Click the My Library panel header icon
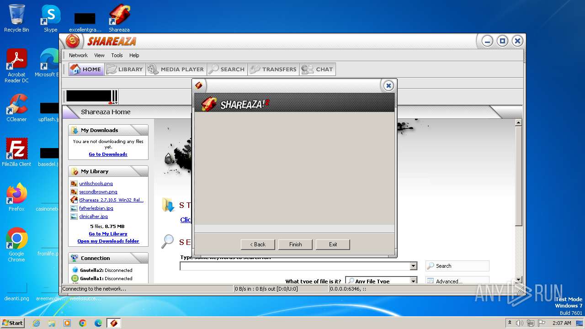This screenshot has height=329, width=585. [x=75, y=171]
